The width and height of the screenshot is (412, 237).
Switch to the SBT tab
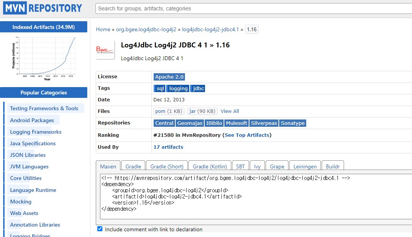click(x=240, y=166)
